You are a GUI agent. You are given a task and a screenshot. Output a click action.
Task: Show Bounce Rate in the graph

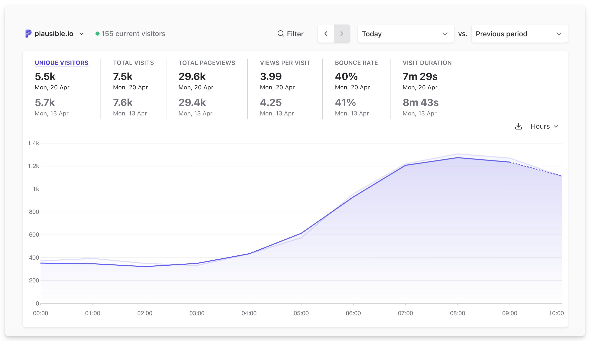356,63
